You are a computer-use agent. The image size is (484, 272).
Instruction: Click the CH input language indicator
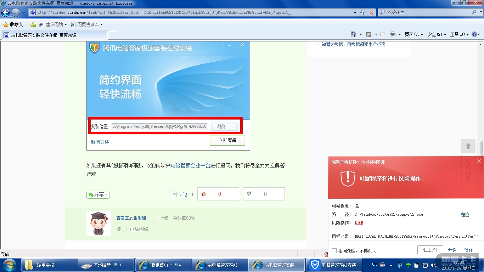pyautogui.click(x=374, y=265)
